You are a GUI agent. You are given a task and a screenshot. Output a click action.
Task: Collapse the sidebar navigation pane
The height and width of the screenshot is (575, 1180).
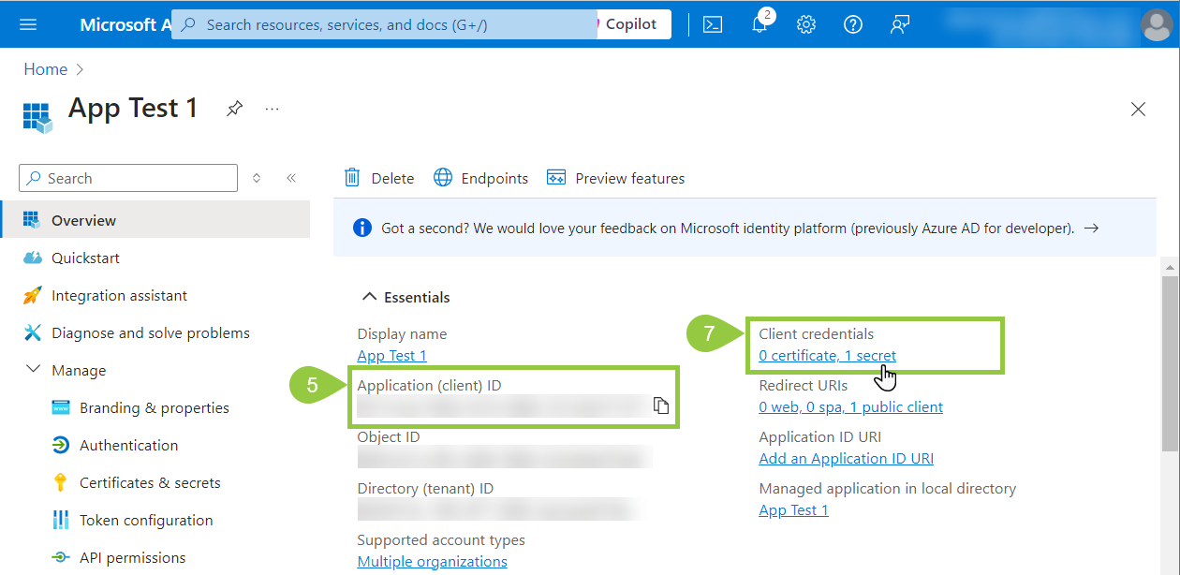pyautogui.click(x=291, y=178)
